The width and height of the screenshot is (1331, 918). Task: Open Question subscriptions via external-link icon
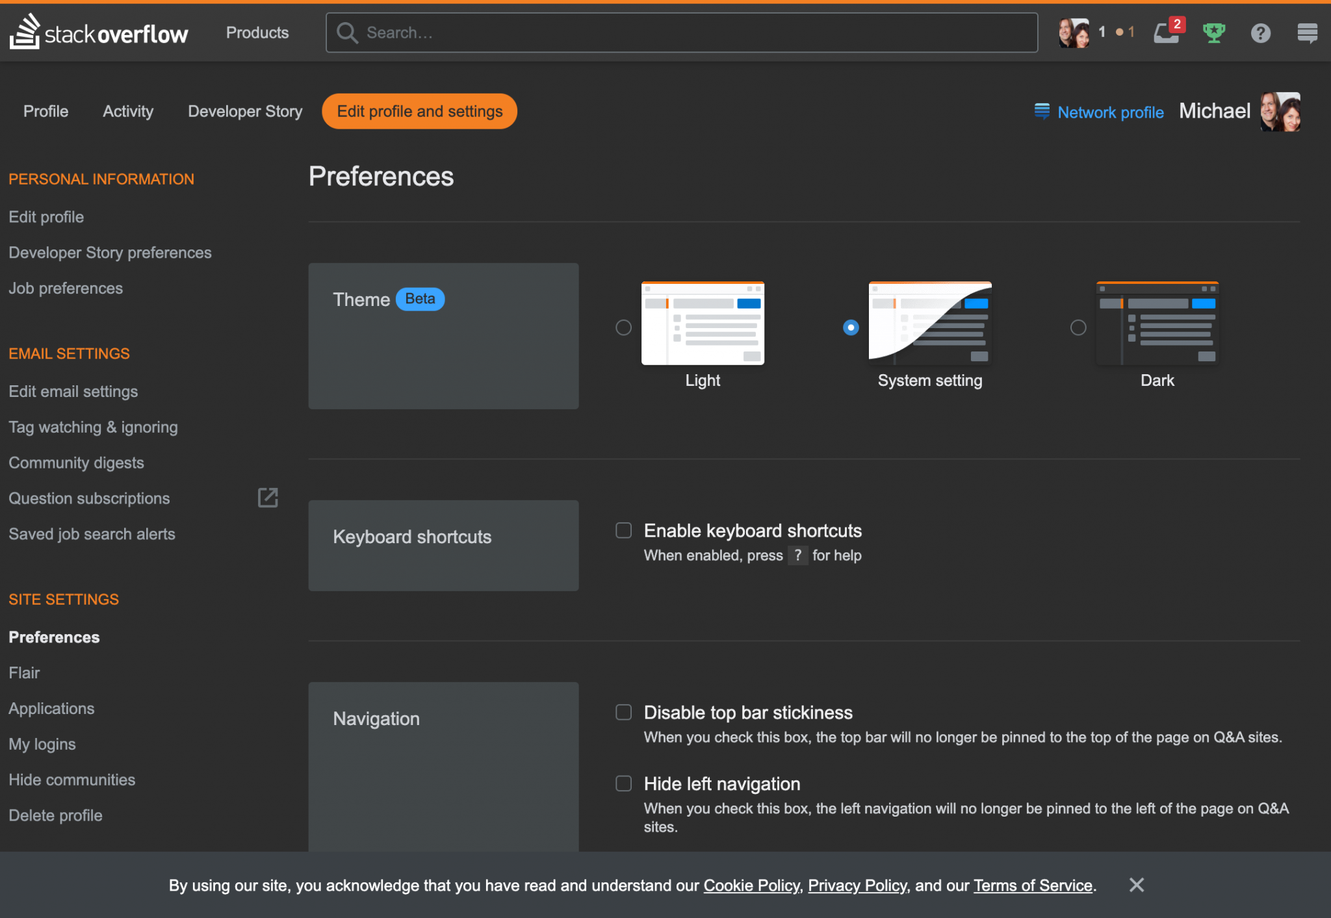pyautogui.click(x=268, y=498)
